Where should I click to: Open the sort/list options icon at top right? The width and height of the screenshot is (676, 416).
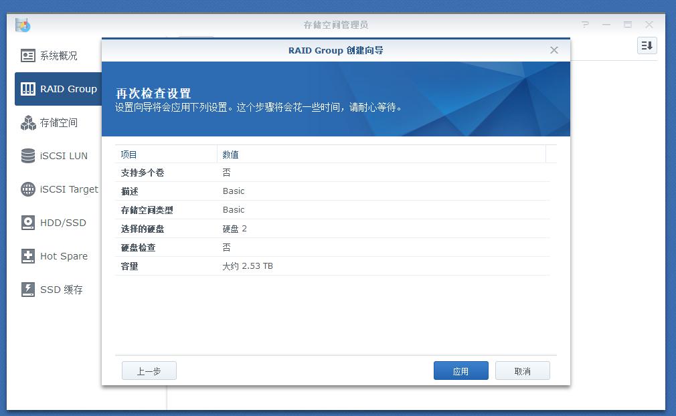(x=647, y=45)
